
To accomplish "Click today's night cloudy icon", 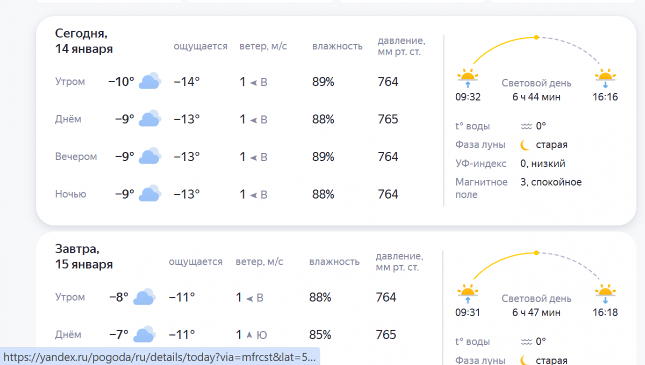I will [x=150, y=194].
